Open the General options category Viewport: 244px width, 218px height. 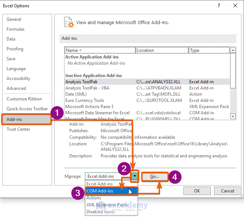pos(14,19)
